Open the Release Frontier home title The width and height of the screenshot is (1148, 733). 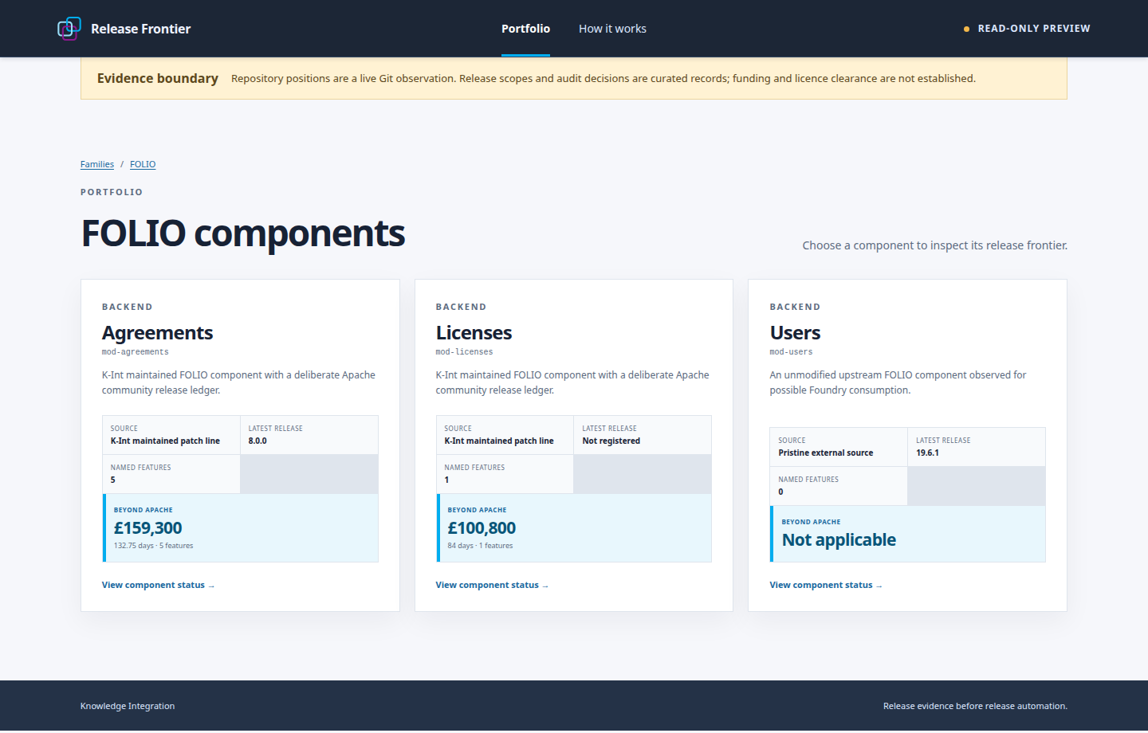[x=140, y=29]
